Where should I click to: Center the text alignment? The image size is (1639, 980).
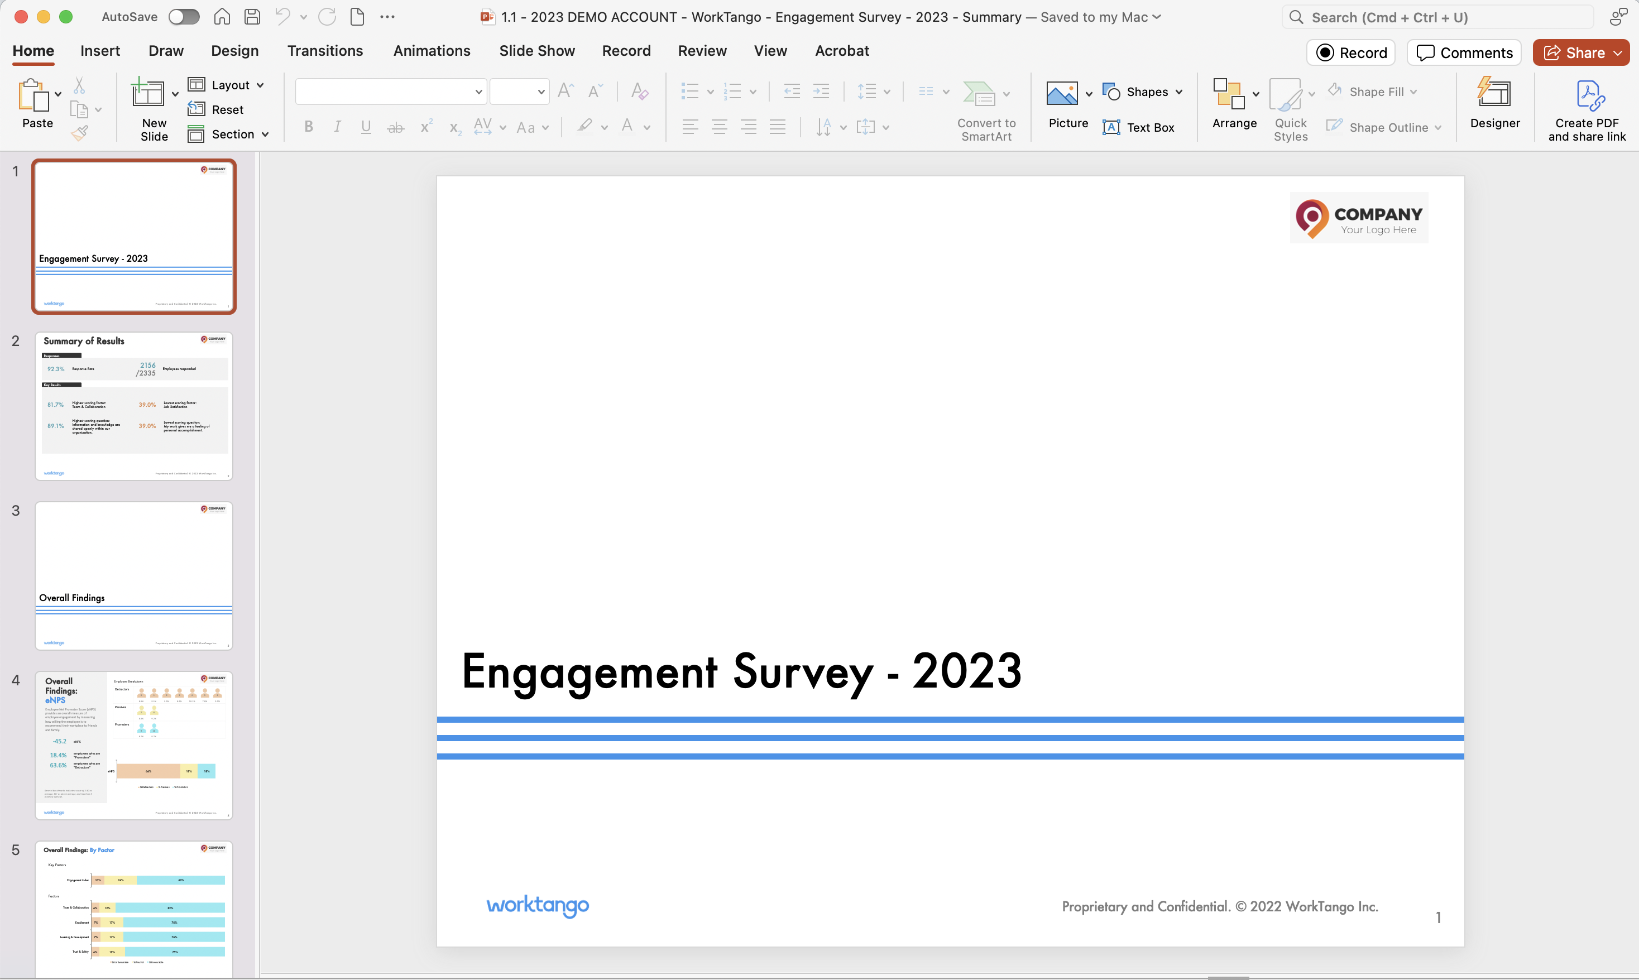tap(719, 127)
